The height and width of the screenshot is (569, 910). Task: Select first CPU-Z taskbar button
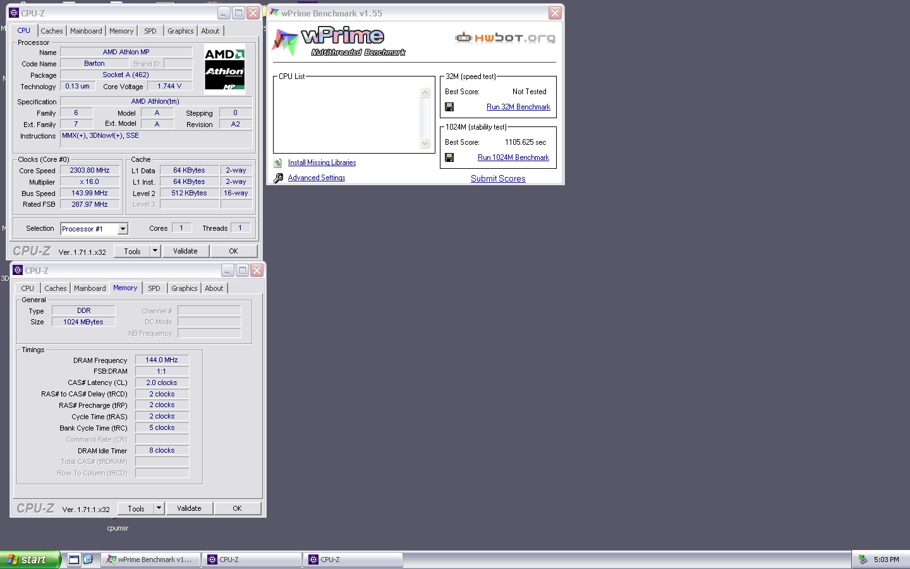pos(252,560)
